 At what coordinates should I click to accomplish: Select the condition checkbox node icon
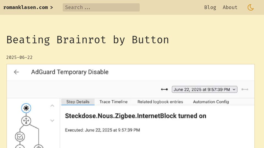click(20, 136)
